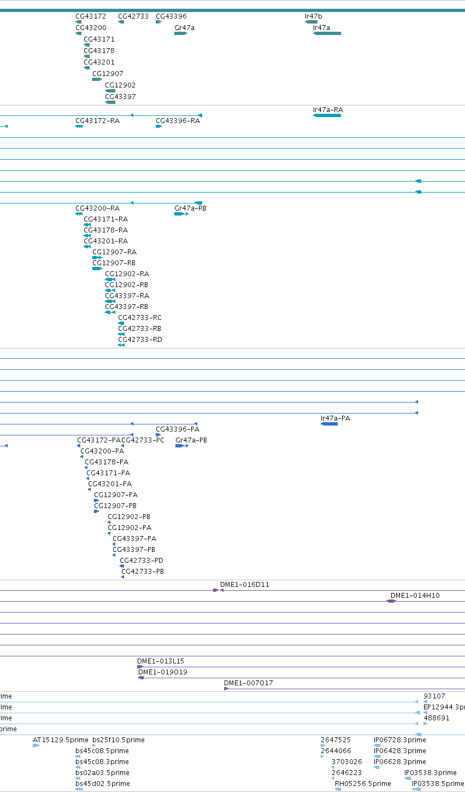This screenshot has width=465, height=792.
Task: Click the wide teal Ir47a gene glyph
Action: 327,33
